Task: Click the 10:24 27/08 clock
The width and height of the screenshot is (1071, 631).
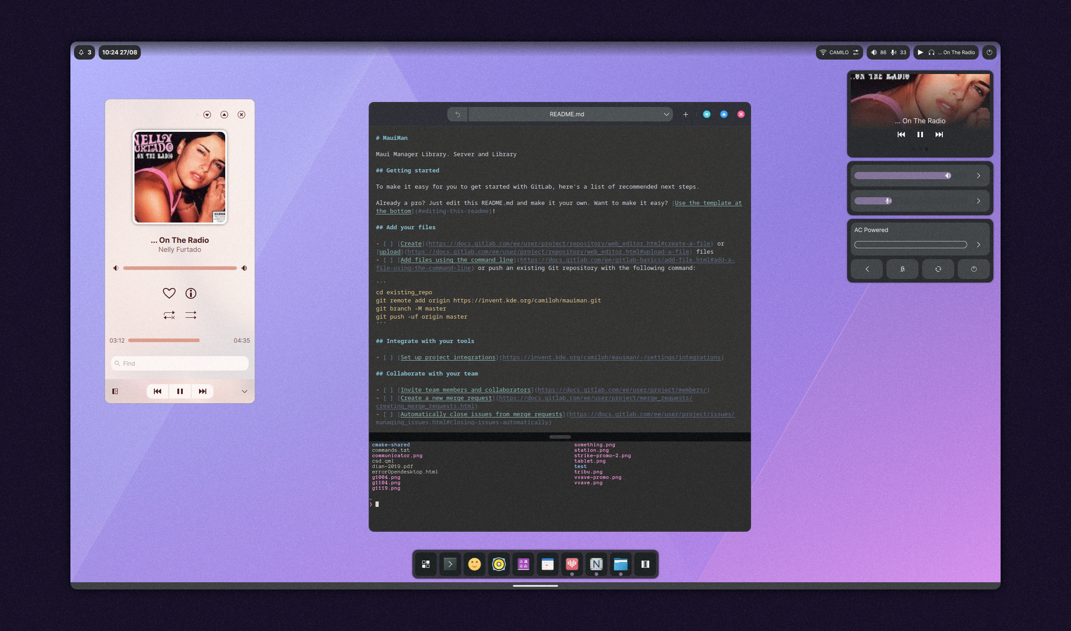Action: click(120, 52)
